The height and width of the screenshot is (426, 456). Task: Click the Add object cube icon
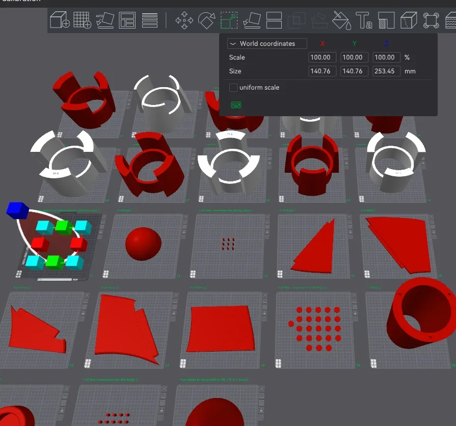pos(60,20)
